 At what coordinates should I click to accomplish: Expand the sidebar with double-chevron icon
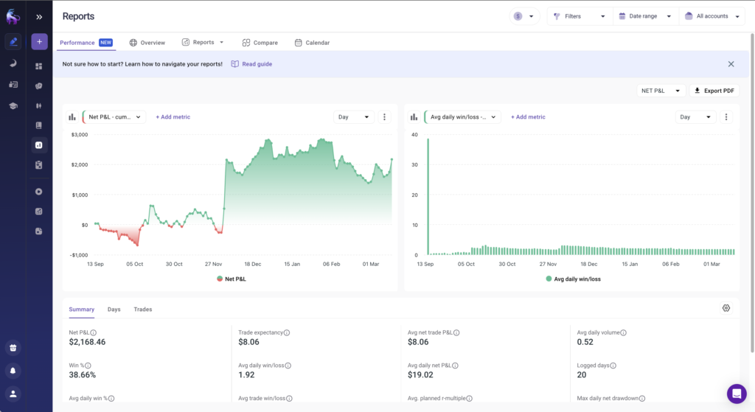click(x=39, y=16)
